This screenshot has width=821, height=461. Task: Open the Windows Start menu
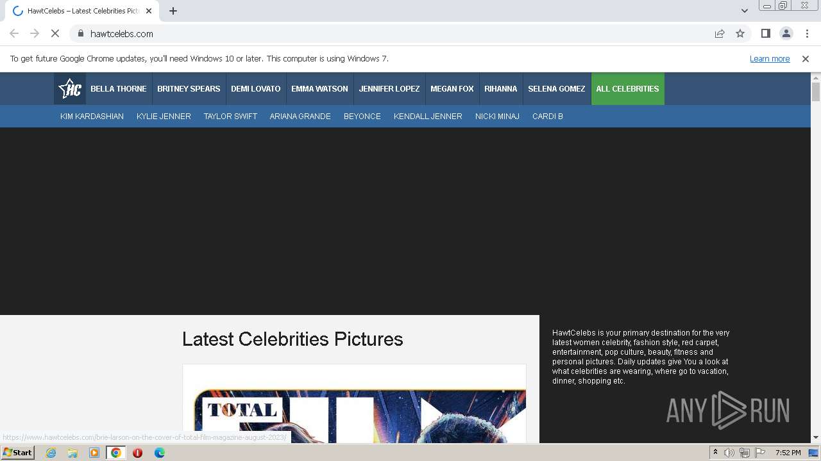[x=18, y=453]
